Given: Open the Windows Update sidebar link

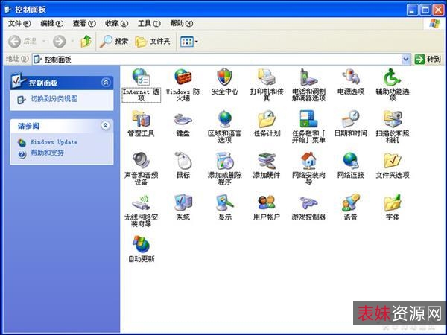Looking at the screenshot, I should pos(54,142).
